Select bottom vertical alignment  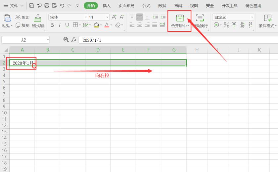(x=147, y=17)
